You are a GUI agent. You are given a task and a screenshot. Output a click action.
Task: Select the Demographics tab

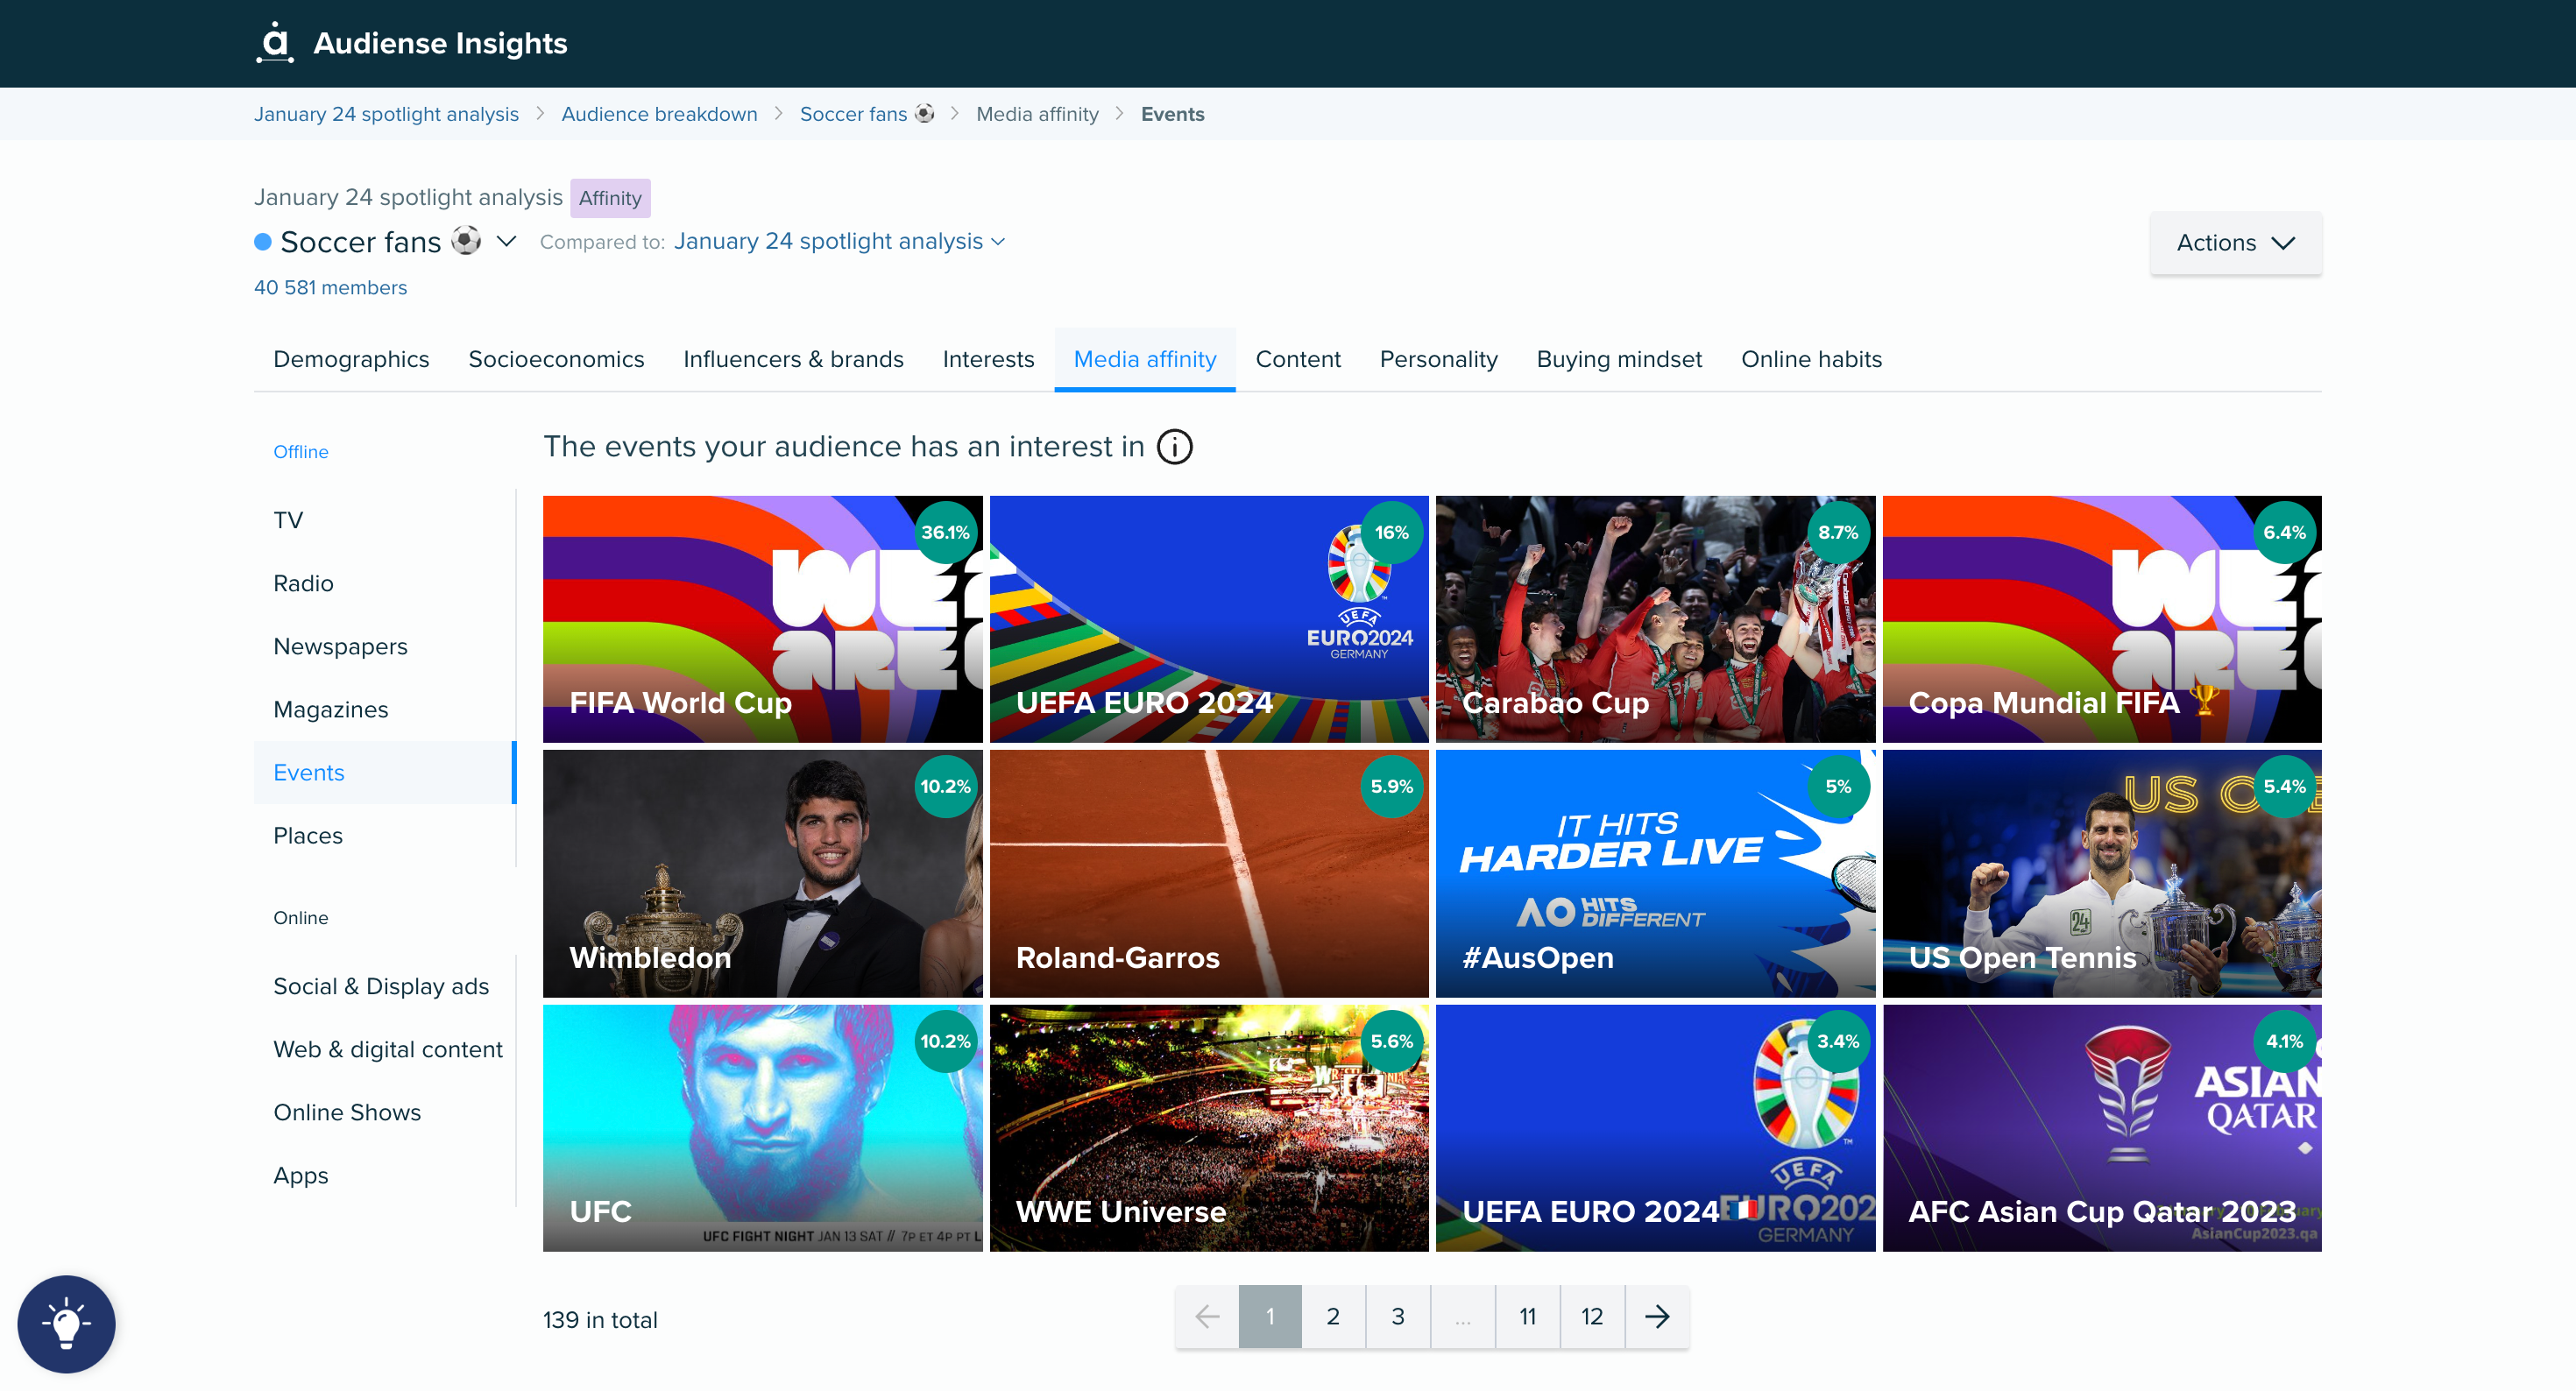coord(350,358)
